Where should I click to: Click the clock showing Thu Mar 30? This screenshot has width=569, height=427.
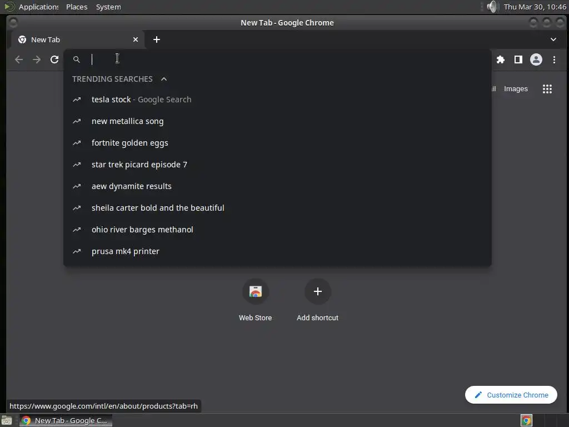point(535,7)
